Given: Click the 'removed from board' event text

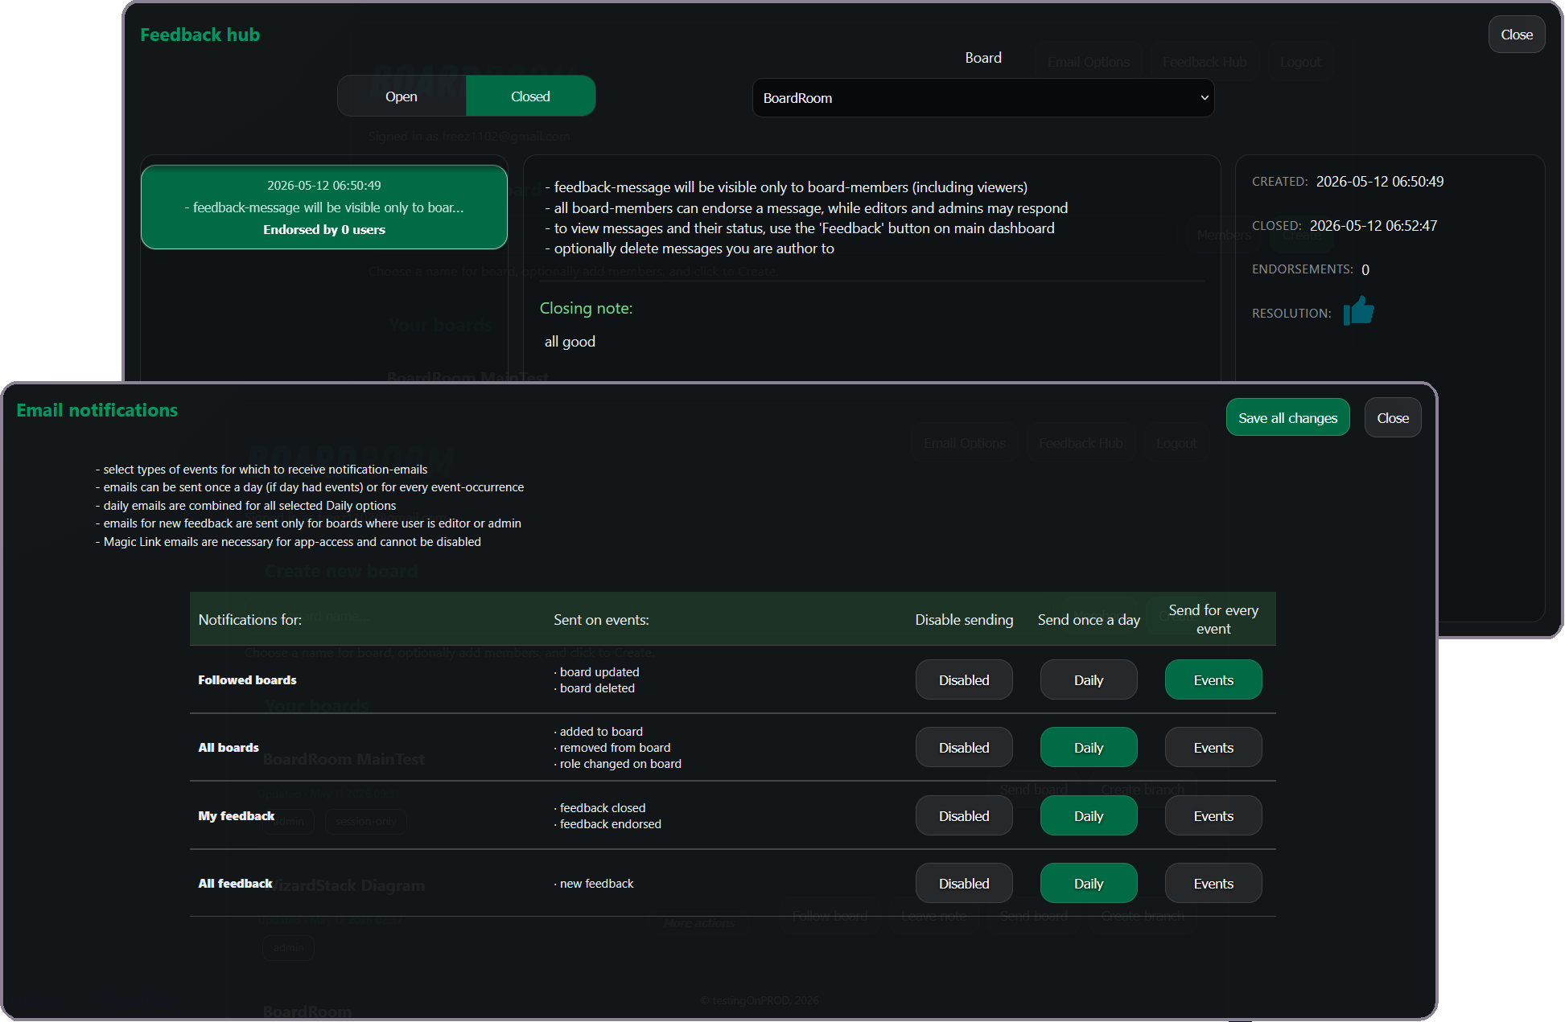Looking at the screenshot, I should pyautogui.click(x=616, y=748).
